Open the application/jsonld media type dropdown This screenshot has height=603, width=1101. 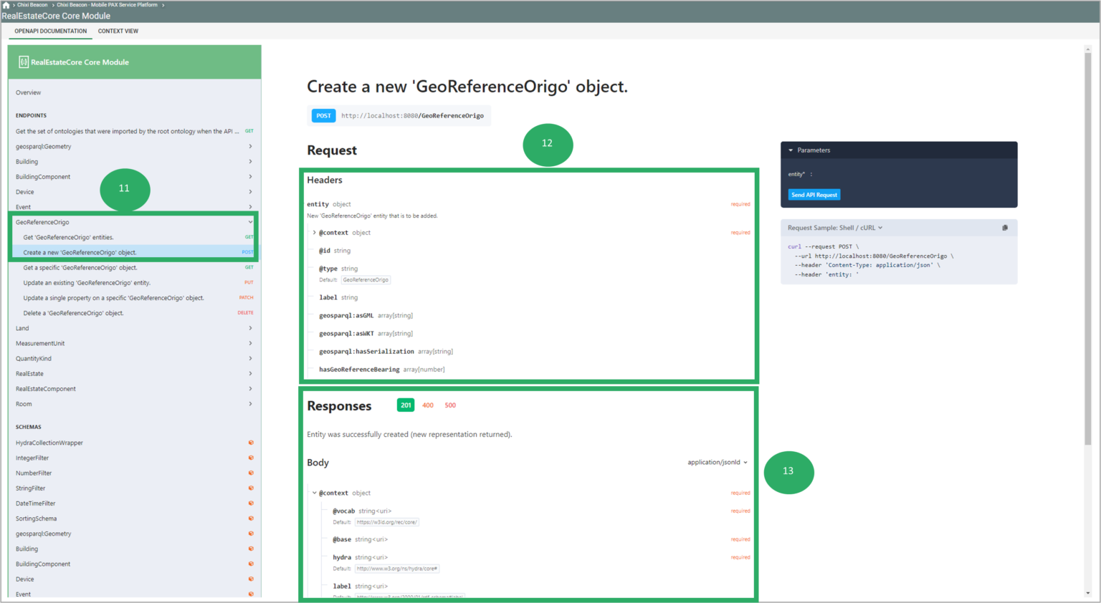(718, 462)
